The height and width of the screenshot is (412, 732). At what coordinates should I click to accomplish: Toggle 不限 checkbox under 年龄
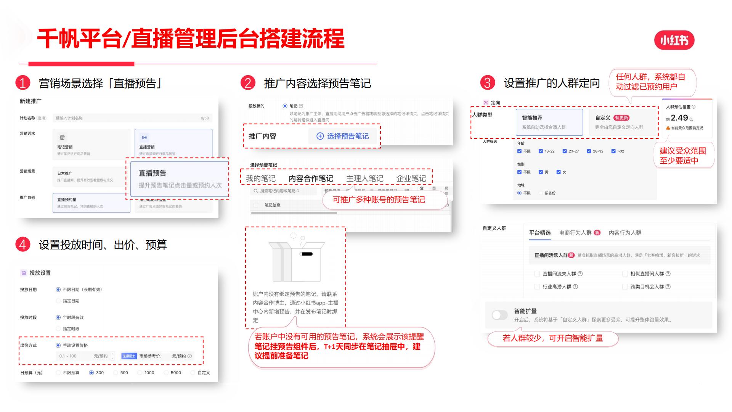point(519,151)
